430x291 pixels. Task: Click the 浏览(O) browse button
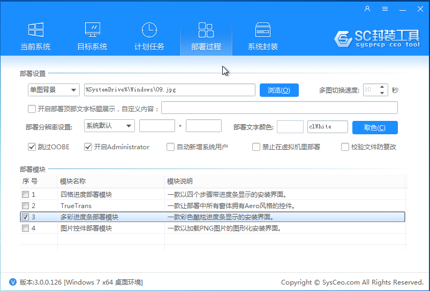click(x=279, y=90)
